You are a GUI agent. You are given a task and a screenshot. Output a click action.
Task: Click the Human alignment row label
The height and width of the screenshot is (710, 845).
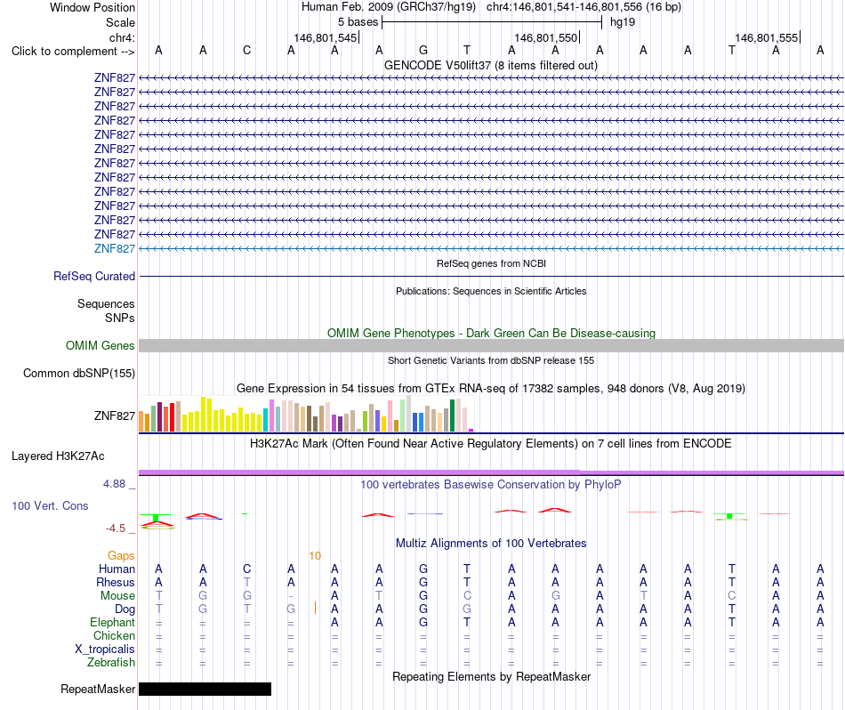[117, 569]
